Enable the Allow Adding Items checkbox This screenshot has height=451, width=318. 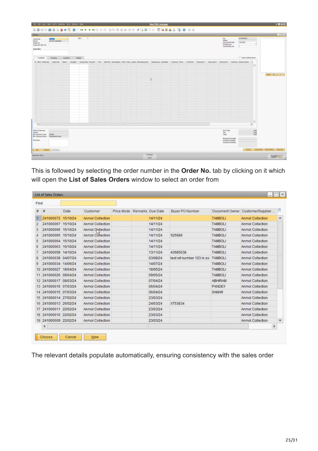coord(240,58)
